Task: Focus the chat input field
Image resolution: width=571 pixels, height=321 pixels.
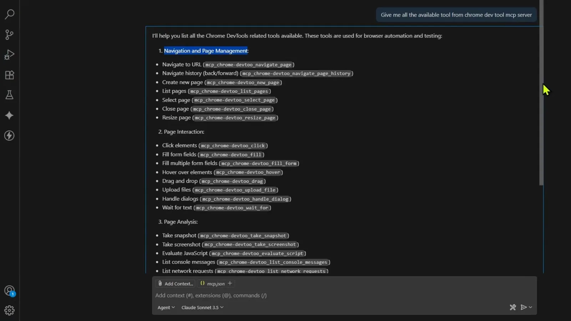Action: pyautogui.click(x=344, y=295)
